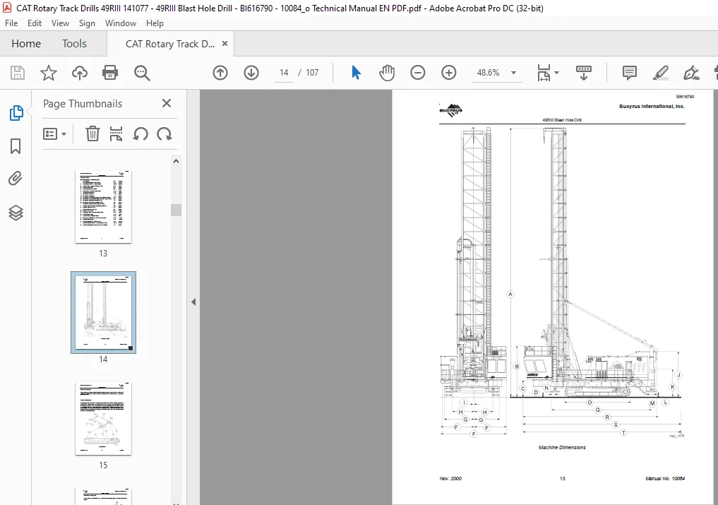Screen dimensions: 718x505
Task: Click the Nov. 2000 footer text
Action: (450, 478)
